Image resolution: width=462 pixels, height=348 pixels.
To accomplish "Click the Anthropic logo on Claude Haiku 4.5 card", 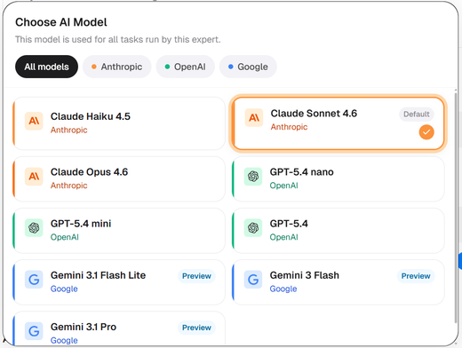I will [34, 121].
